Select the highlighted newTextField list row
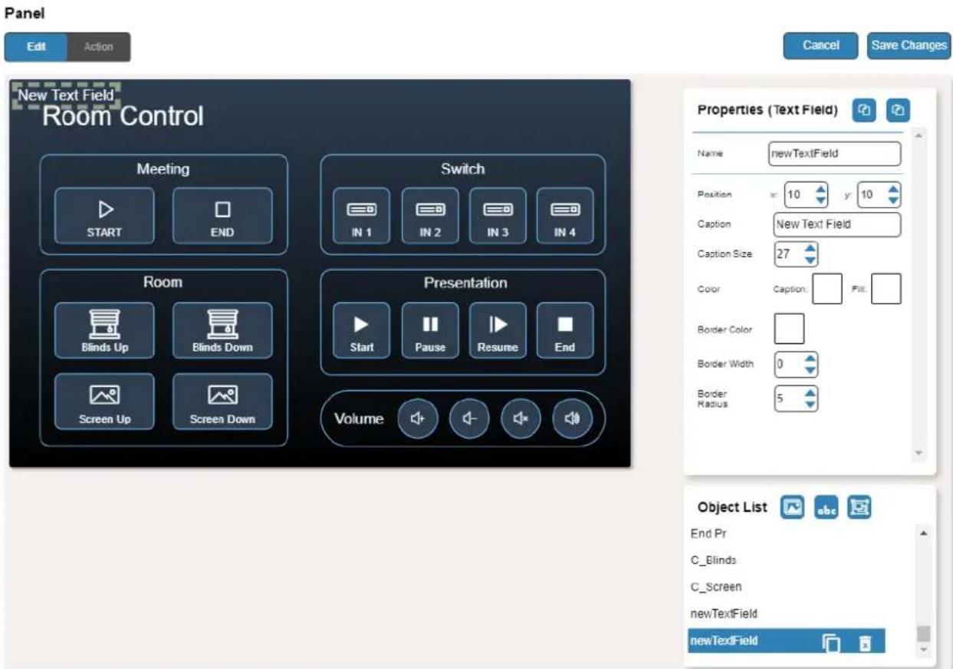The image size is (953, 669). point(786,641)
